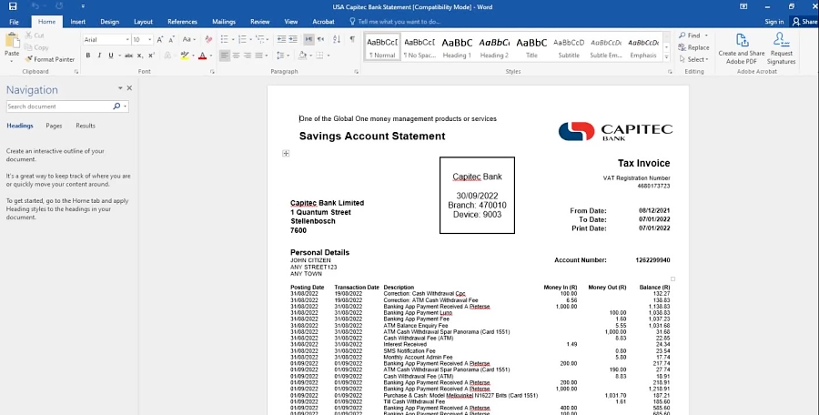Image resolution: width=819 pixels, height=415 pixels.
Task: Apply the red font color swatch
Action: pyautogui.click(x=201, y=56)
